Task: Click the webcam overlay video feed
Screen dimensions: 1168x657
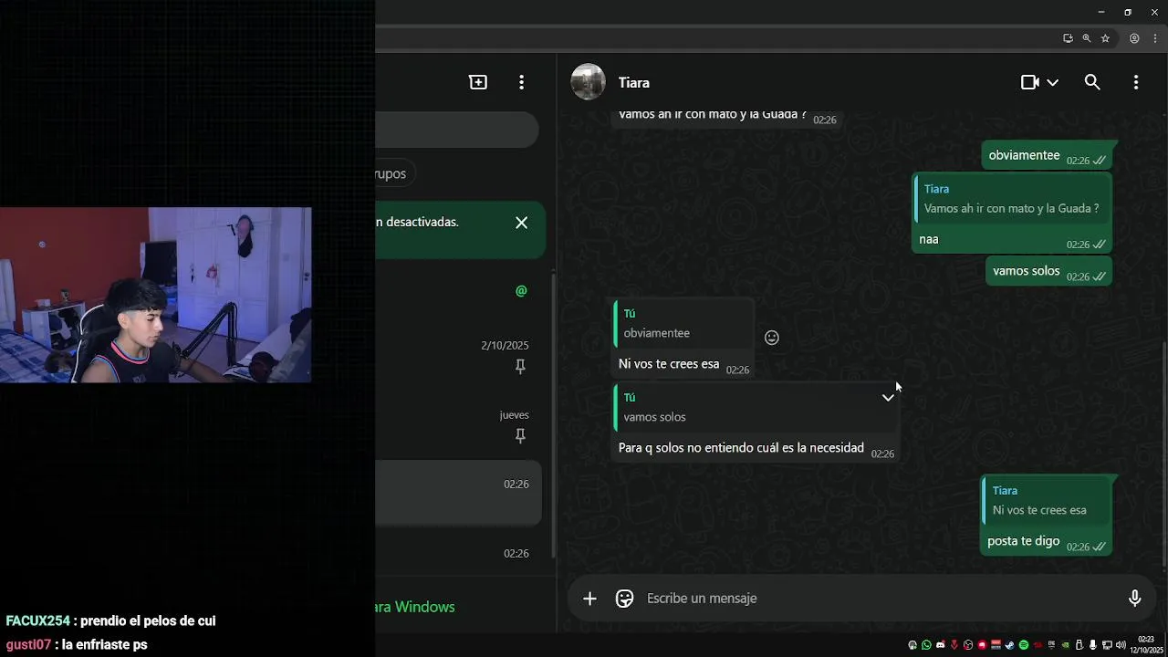Action: tap(155, 295)
